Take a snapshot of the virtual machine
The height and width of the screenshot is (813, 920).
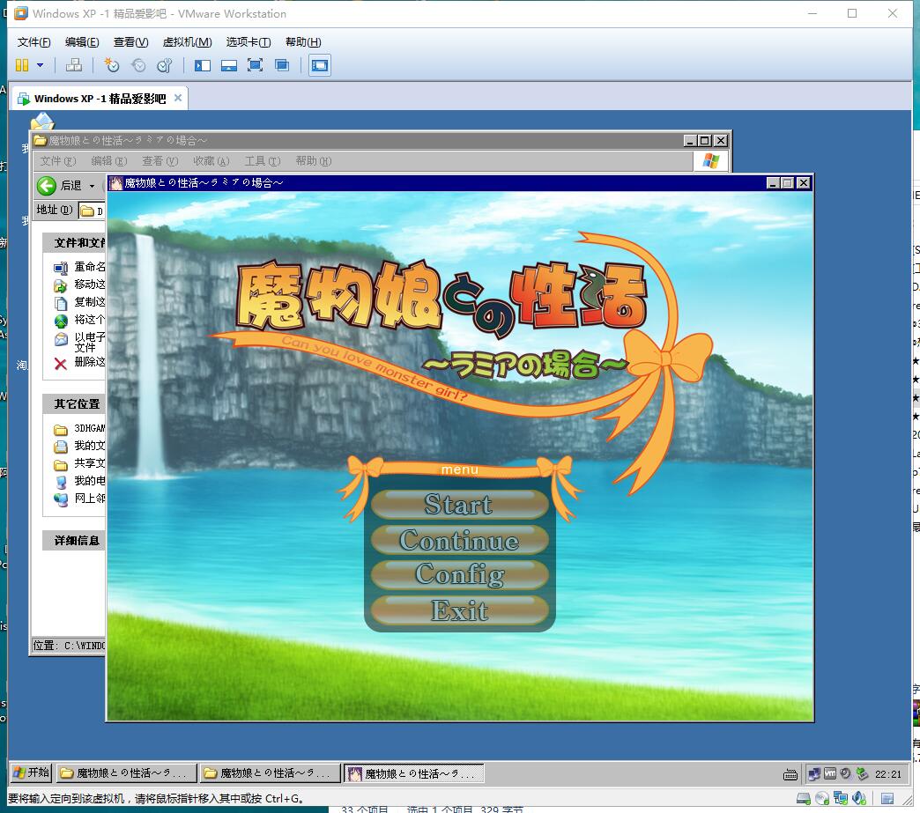point(111,65)
